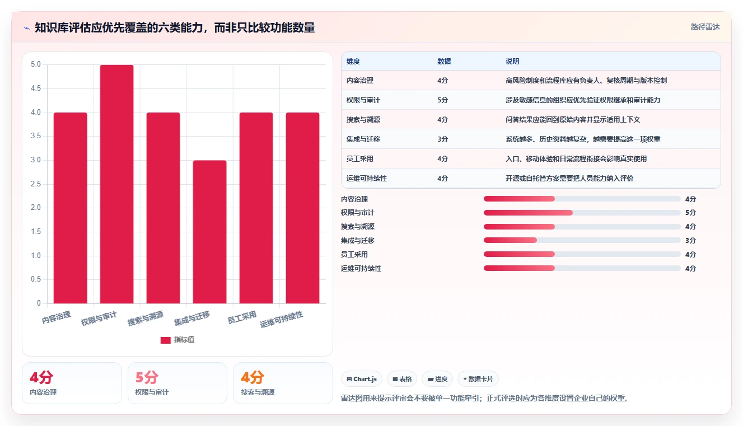Image resolution: width=743 pixels, height=426 pixels.
Task: Click the 内容治理 progress bar
Action: [x=582, y=199]
